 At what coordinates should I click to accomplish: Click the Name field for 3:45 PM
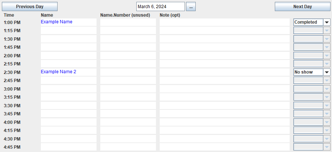pos(69,114)
